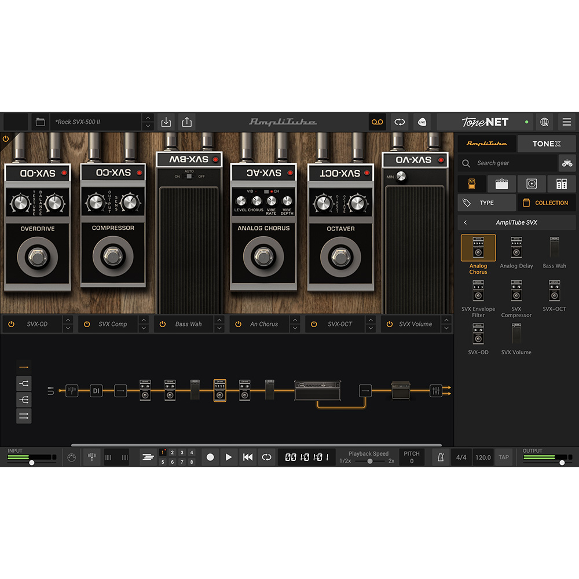Click the 4/4 time signature field

pyautogui.click(x=461, y=457)
